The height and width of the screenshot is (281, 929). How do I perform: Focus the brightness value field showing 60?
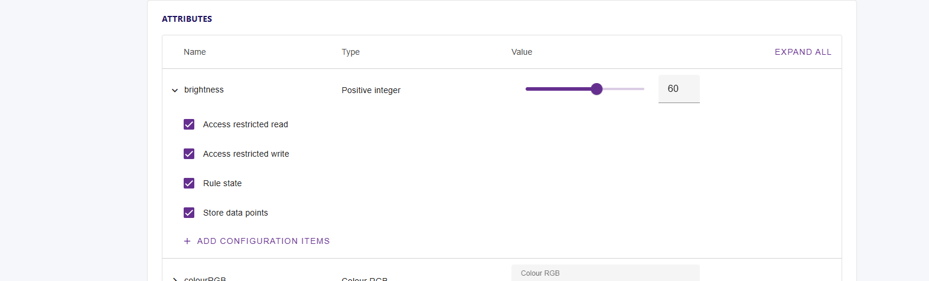coord(679,89)
